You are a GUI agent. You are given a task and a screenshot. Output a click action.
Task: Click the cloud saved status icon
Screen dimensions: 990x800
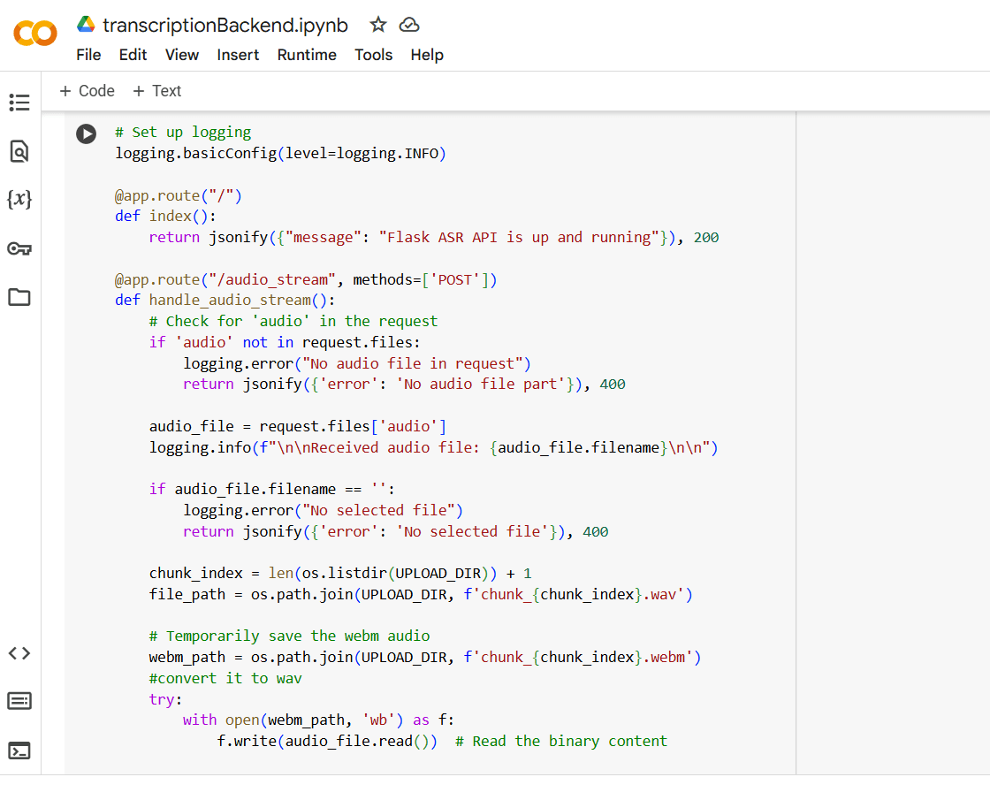point(409,25)
